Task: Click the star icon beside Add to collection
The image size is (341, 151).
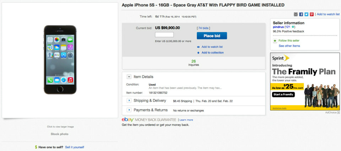Action: click(x=198, y=53)
